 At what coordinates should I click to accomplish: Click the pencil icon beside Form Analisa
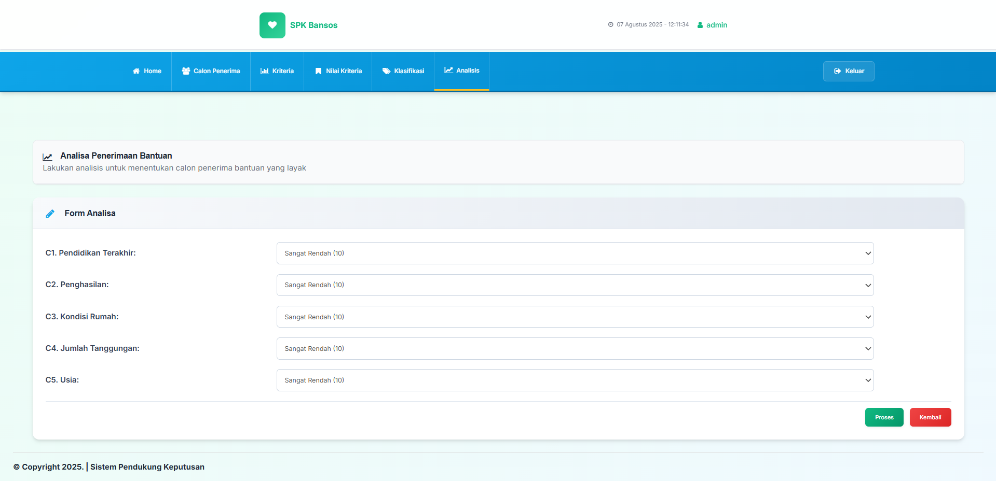(50, 214)
